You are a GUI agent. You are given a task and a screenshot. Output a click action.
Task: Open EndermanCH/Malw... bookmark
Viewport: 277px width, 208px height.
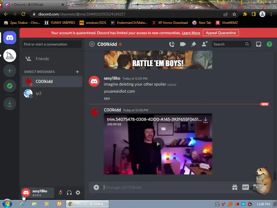pos(129,23)
